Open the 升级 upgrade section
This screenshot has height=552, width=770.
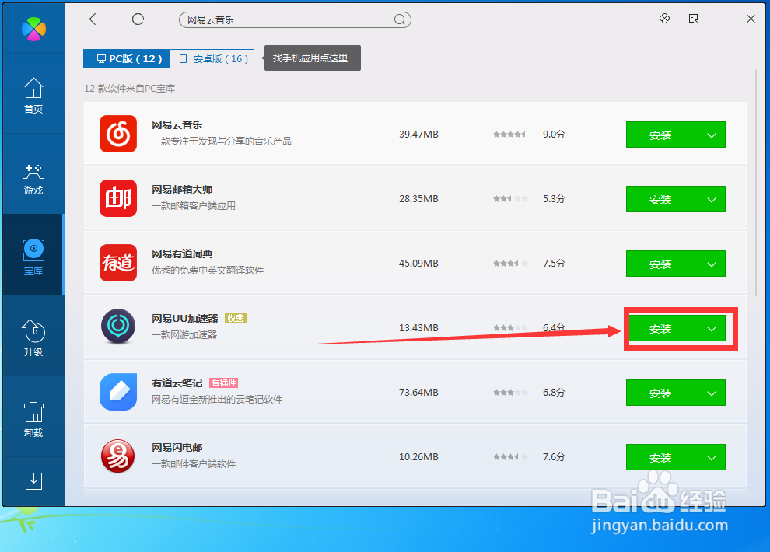pyautogui.click(x=33, y=337)
